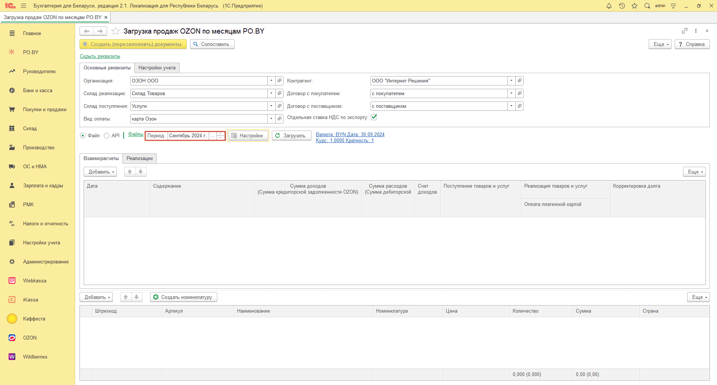Screen dimensions: 717x385
Task: Expand Организация dropdown list
Action: pos(271,81)
